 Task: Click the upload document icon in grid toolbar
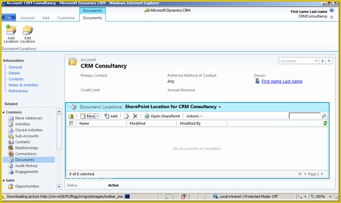(x=71, y=116)
